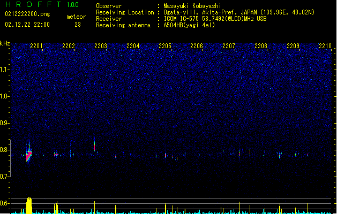
Task: Select the file name 0212222200.png
Action: (x=27, y=14)
